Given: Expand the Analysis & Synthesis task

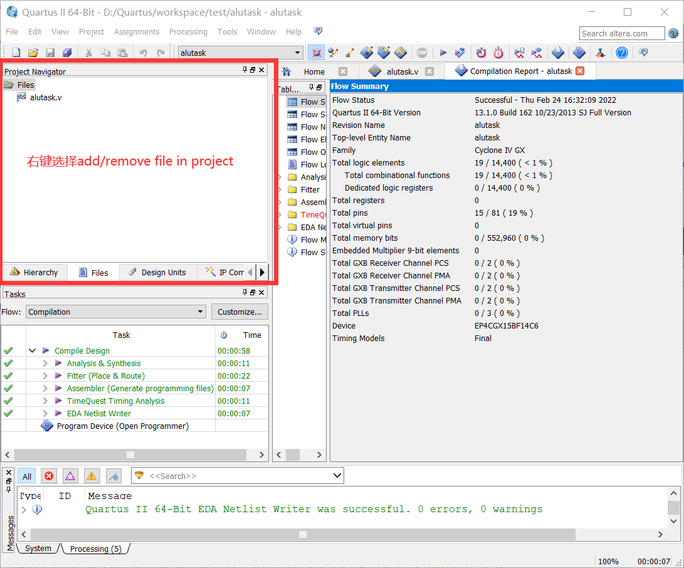Looking at the screenshot, I should pos(45,363).
